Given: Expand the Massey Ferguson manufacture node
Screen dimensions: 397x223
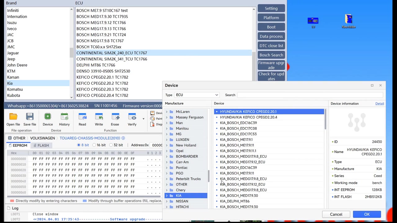Looking at the screenshot, I should point(167,117).
